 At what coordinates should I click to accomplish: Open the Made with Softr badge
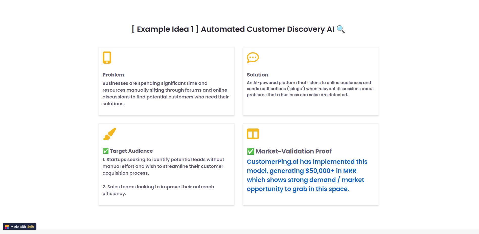tap(20, 227)
